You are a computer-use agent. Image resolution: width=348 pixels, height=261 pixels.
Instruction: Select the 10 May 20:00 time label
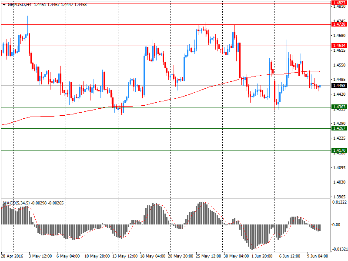pos(97,256)
